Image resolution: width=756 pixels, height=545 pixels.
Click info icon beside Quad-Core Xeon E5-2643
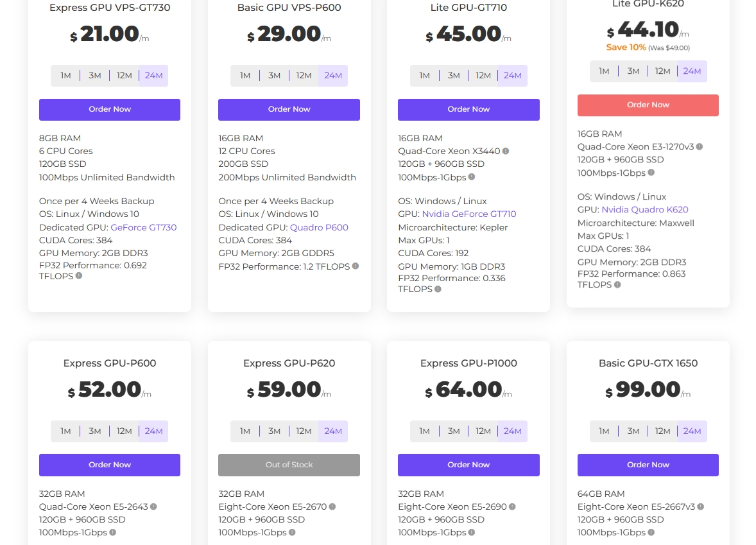point(153,506)
